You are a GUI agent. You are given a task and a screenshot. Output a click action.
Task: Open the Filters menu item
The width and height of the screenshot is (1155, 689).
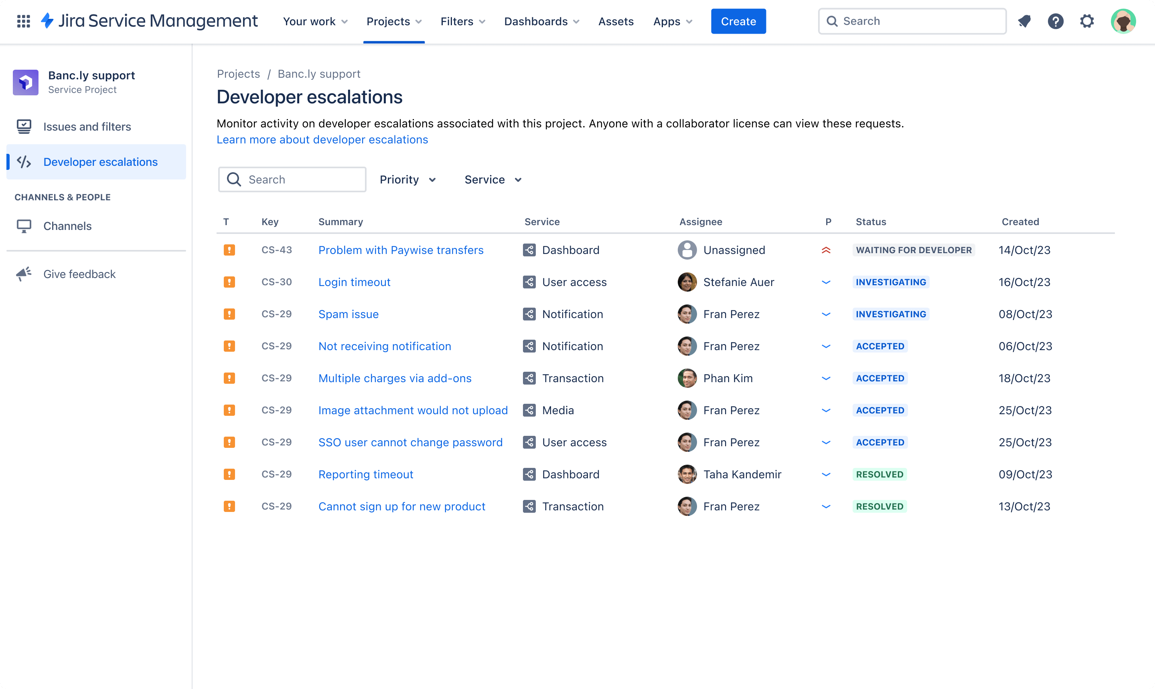tap(462, 21)
